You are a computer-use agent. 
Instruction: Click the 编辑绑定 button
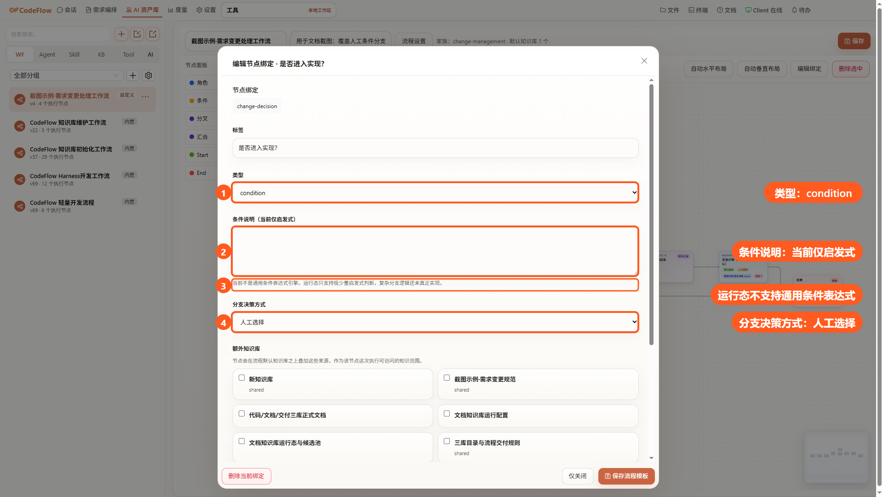tap(809, 69)
